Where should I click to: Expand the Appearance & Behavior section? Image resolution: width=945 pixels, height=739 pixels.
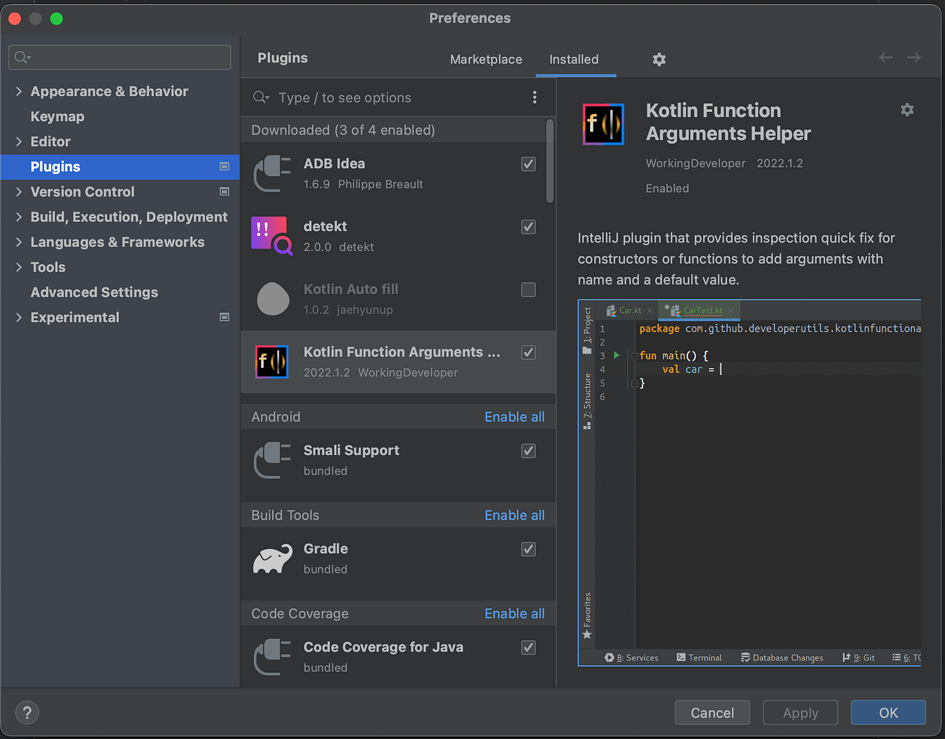(19, 91)
